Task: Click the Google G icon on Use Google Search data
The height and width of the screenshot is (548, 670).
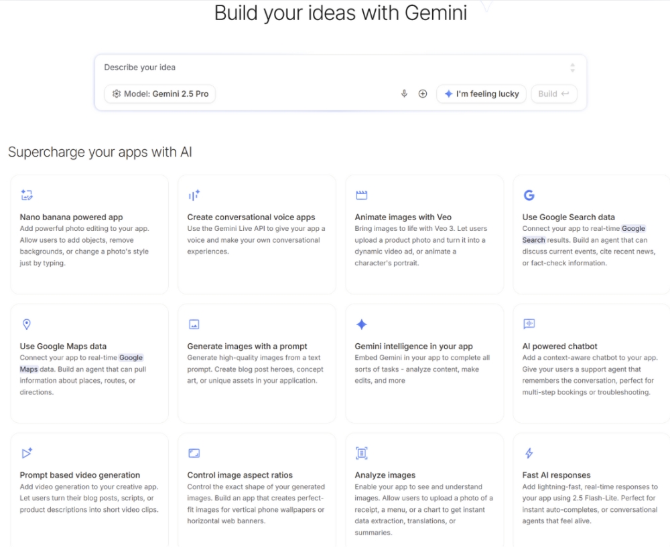Action: 529,195
